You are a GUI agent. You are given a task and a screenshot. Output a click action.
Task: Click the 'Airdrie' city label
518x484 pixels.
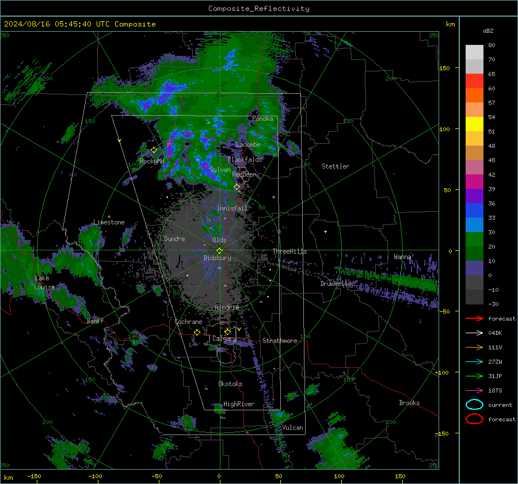tap(227, 307)
